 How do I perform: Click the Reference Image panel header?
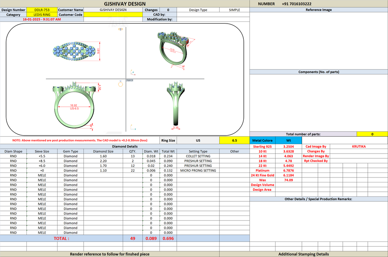pyautogui.click(x=319, y=10)
